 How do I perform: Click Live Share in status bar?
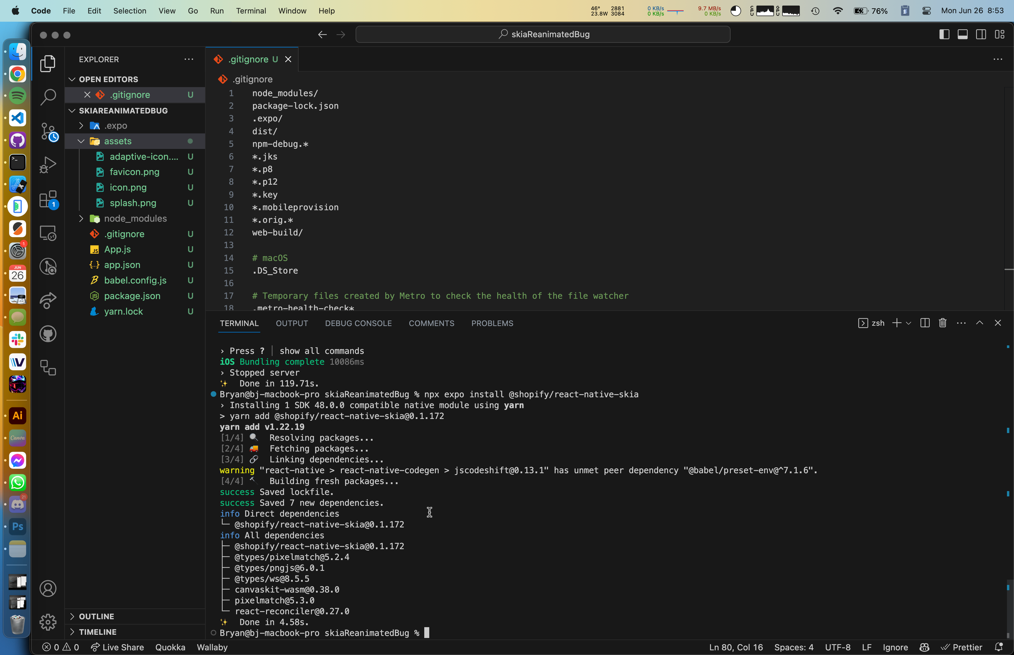click(117, 647)
